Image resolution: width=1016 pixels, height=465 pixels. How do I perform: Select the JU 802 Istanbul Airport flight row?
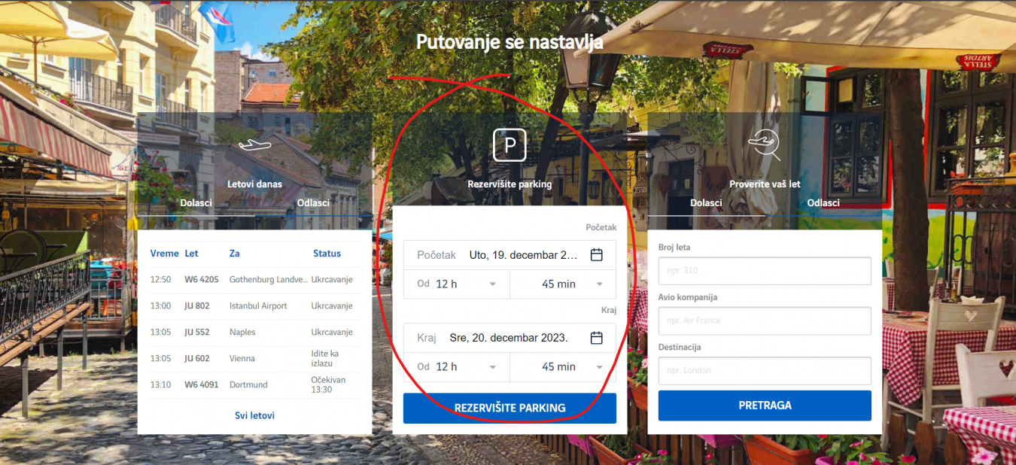(254, 306)
